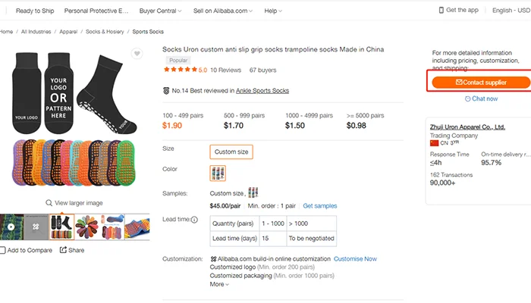Select the Custom size option
Screen dimensions: 531x303
pyautogui.click(x=231, y=151)
